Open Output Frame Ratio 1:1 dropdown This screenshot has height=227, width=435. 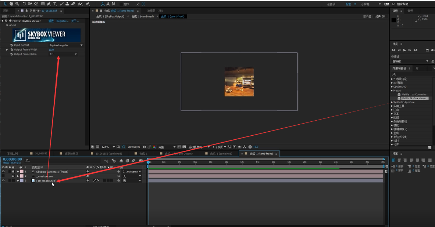(x=63, y=54)
